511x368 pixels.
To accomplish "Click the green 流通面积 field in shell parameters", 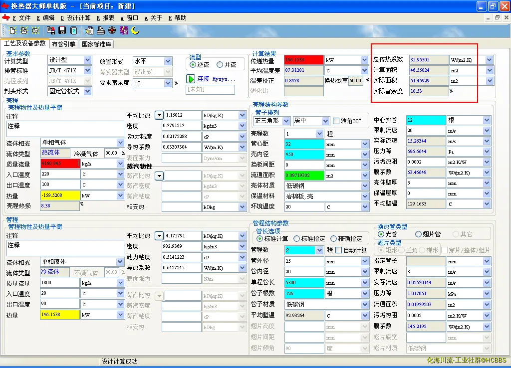I will [304, 175].
